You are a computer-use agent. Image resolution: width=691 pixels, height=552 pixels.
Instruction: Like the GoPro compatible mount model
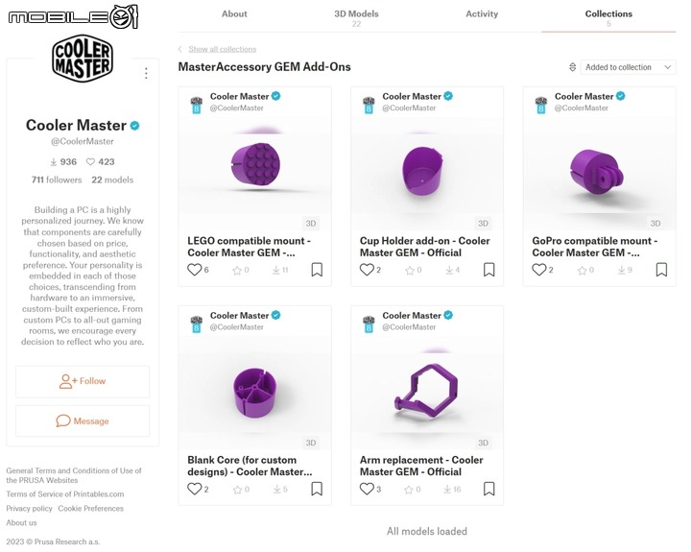[x=539, y=270]
